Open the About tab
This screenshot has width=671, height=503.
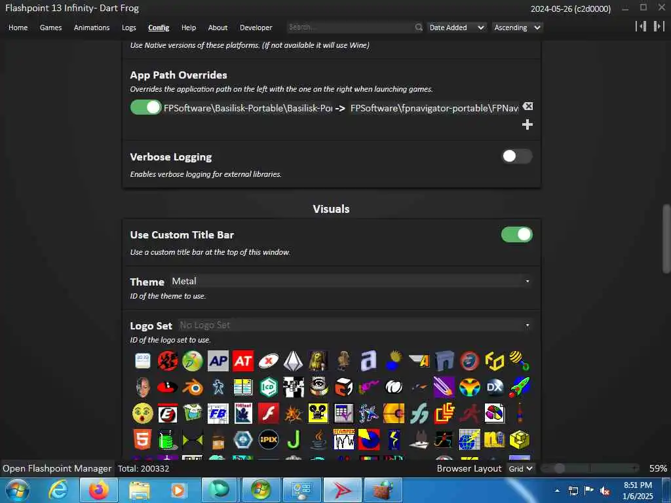(x=218, y=28)
